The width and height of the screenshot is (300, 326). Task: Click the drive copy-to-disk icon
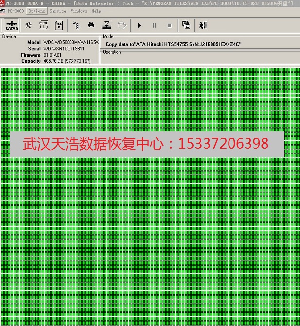click(x=107, y=25)
